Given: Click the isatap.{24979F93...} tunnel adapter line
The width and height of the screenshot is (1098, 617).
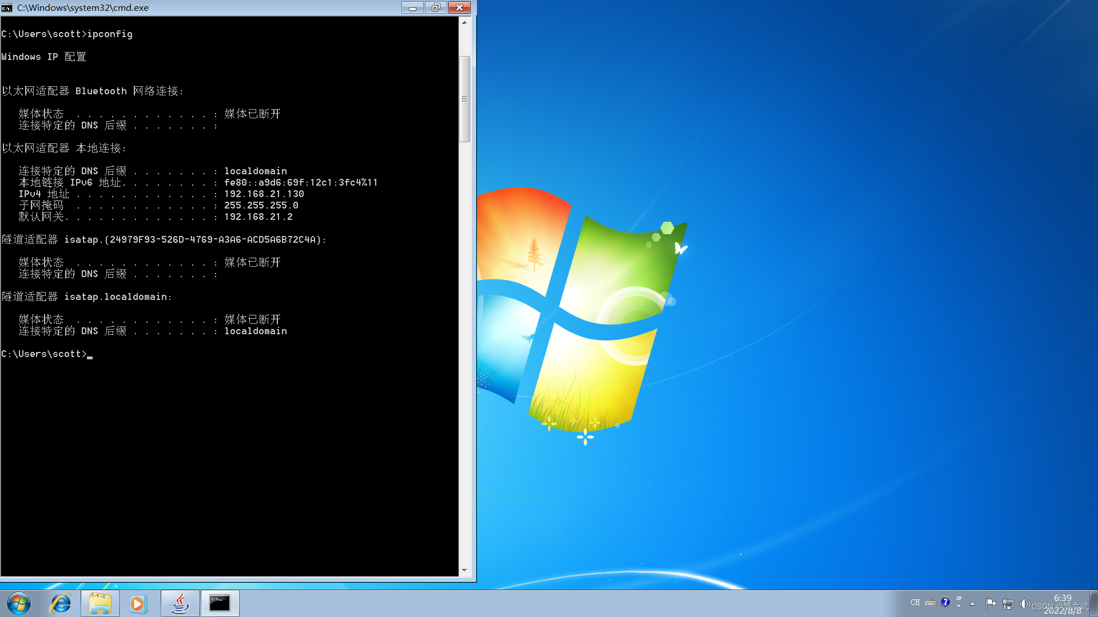Looking at the screenshot, I should [x=164, y=240].
